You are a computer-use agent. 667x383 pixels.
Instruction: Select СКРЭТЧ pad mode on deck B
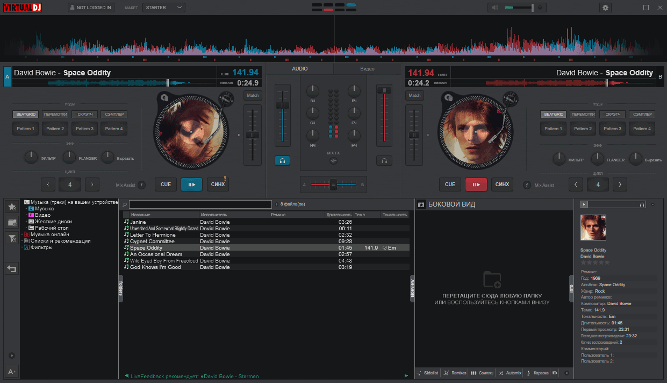pos(612,115)
